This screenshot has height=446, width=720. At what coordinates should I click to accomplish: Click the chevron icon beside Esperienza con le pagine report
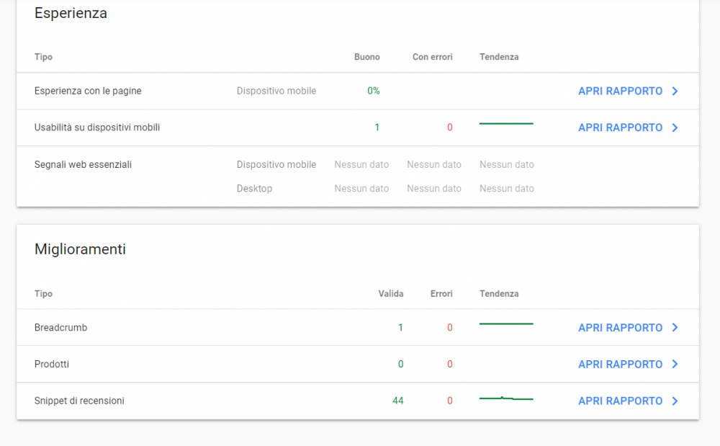[x=675, y=91]
